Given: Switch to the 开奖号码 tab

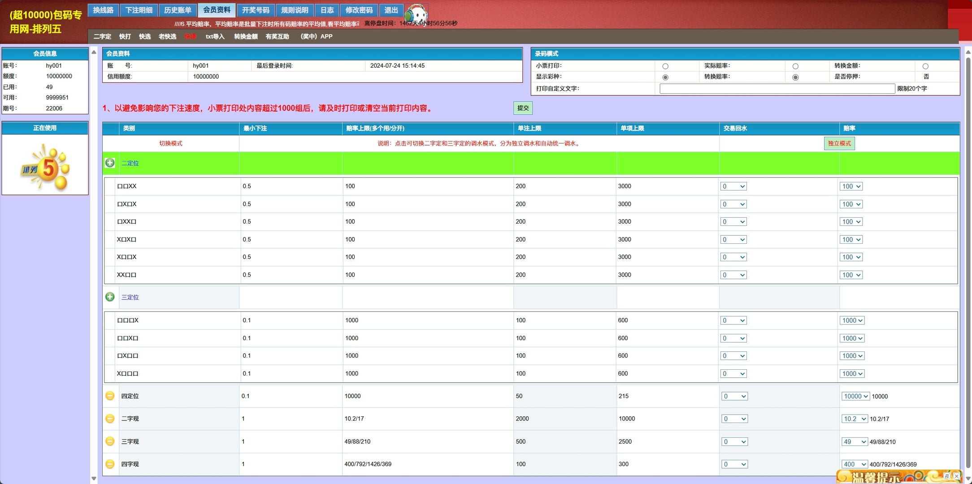Looking at the screenshot, I should click(x=256, y=10).
